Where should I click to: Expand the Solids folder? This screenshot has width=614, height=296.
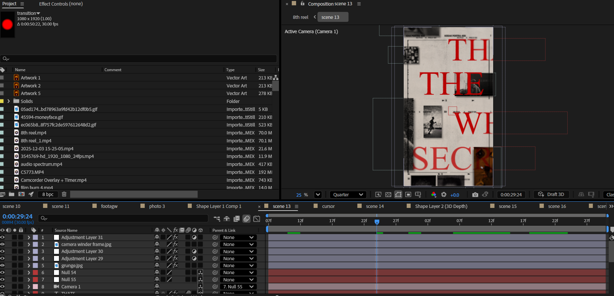[x=9, y=101]
